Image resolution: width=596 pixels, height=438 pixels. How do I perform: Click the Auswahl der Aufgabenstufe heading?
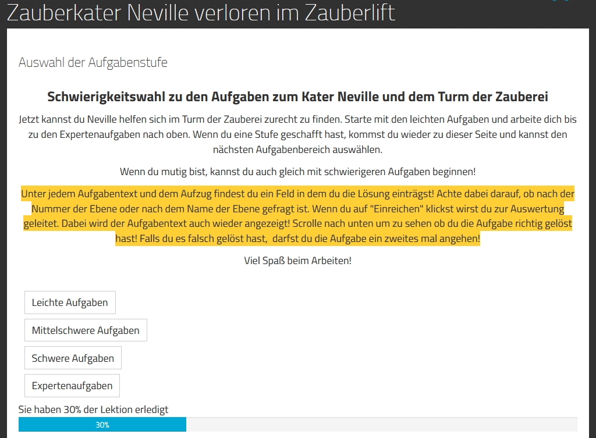tap(93, 62)
